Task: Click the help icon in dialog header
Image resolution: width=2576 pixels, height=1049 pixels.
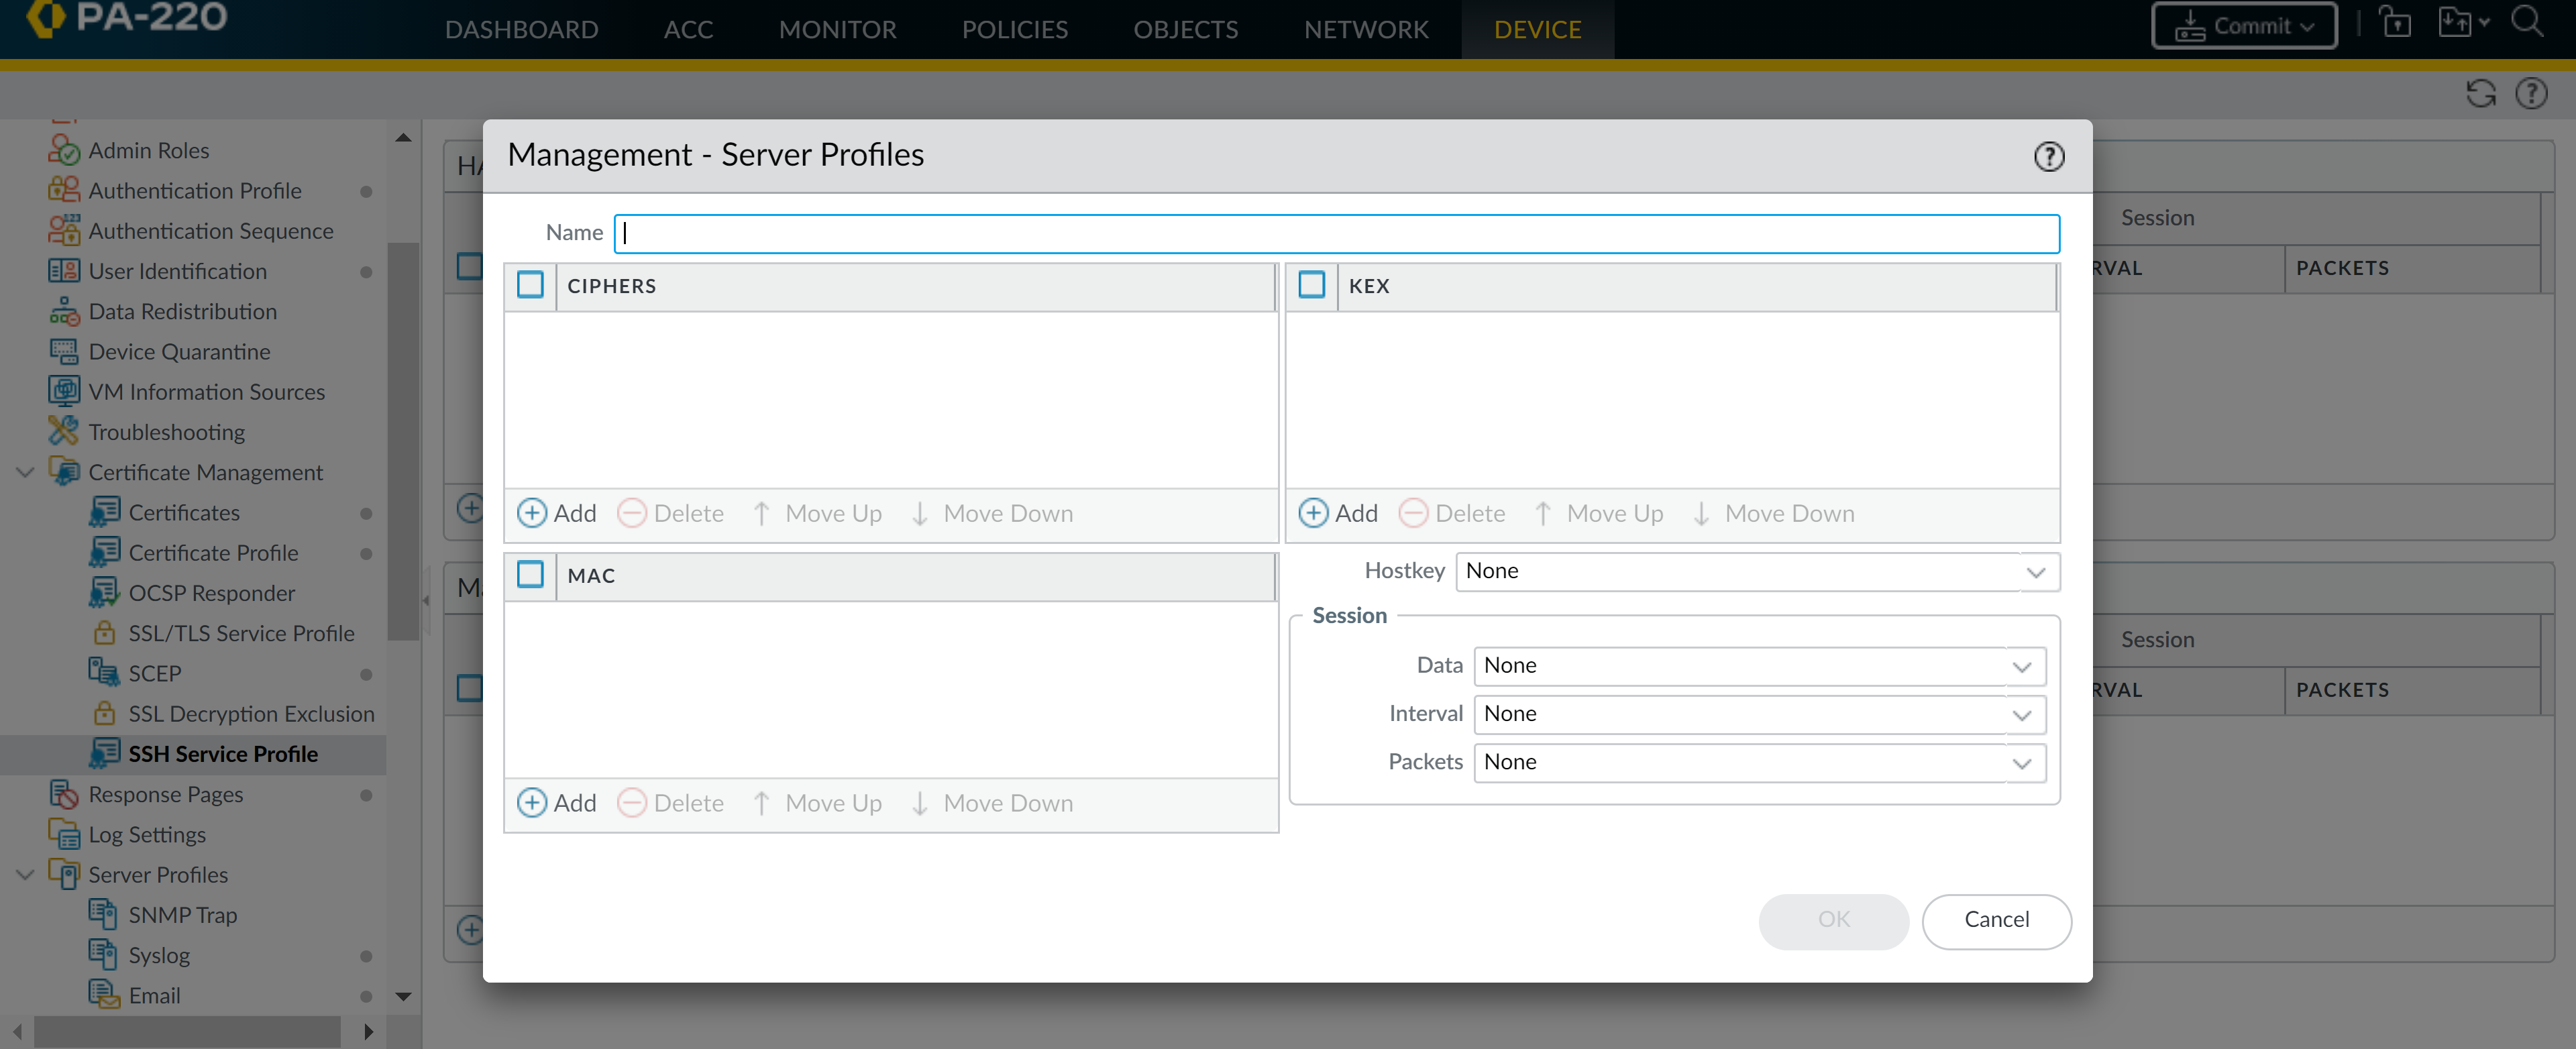Action: pyautogui.click(x=2048, y=157)
